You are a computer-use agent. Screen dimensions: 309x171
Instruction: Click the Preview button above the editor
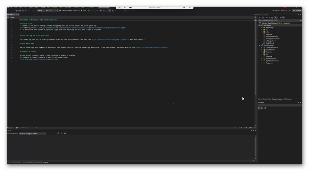click(x=11, y=17)
